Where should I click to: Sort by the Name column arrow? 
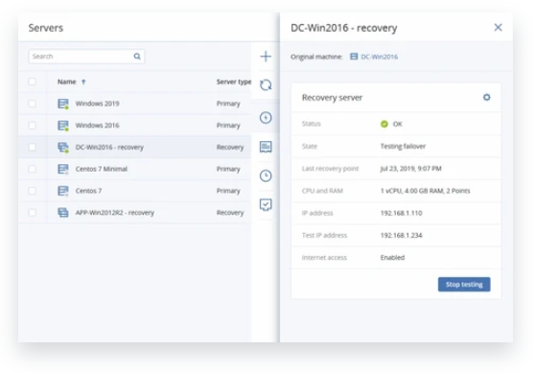coord(83,82)
